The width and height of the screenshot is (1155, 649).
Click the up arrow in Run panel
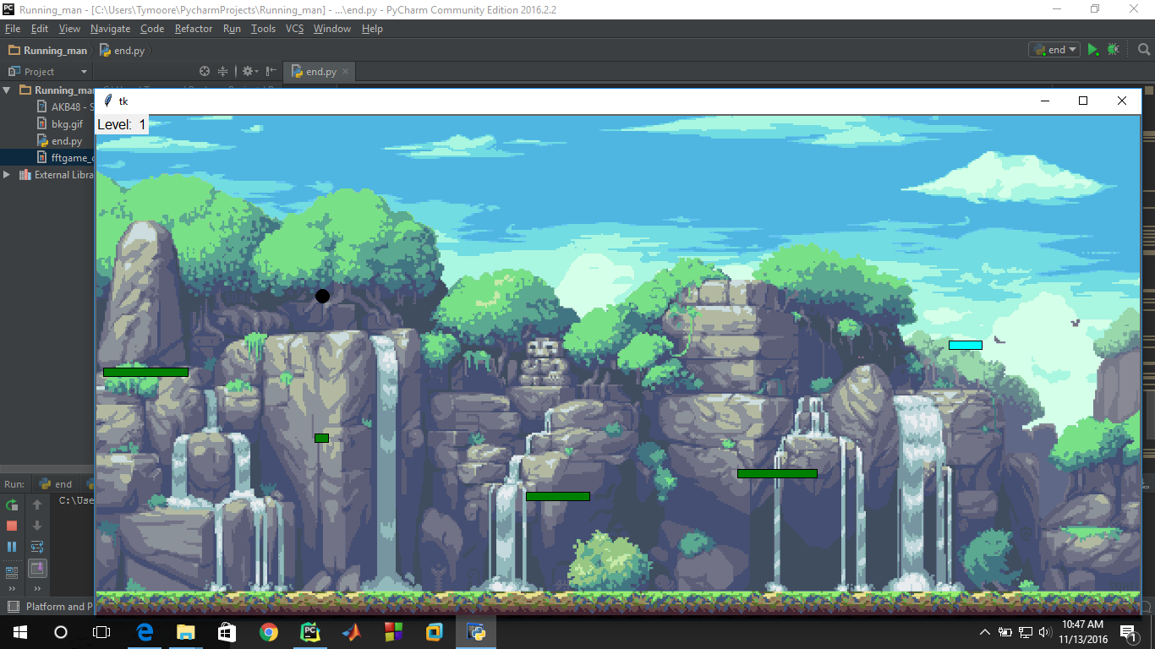pyautogui.click(x=37, y=505)
